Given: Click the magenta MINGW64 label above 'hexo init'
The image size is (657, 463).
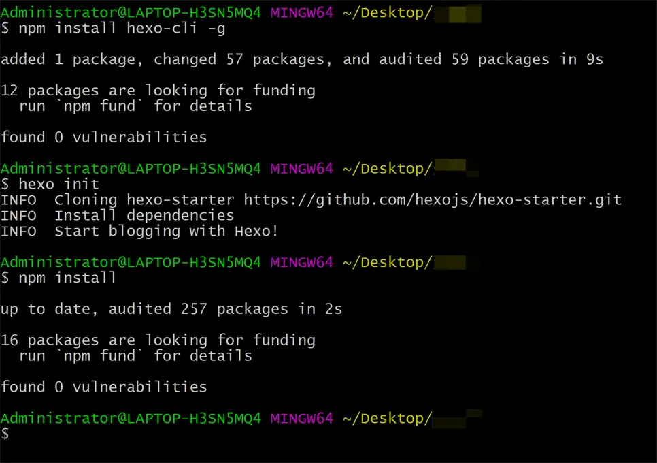Looking at the screenshot, I should 302,169.
